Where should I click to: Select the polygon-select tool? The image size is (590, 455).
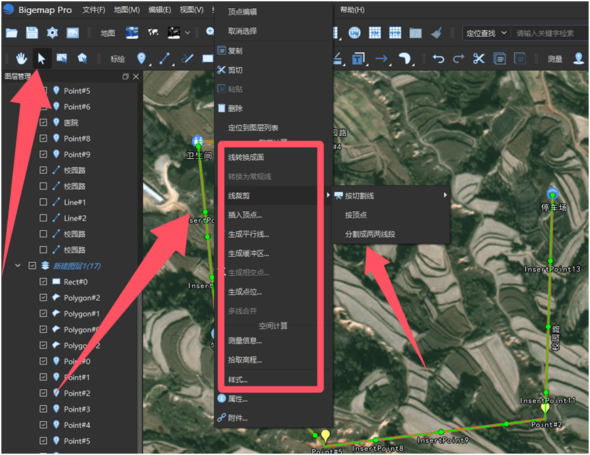(82, 58)
